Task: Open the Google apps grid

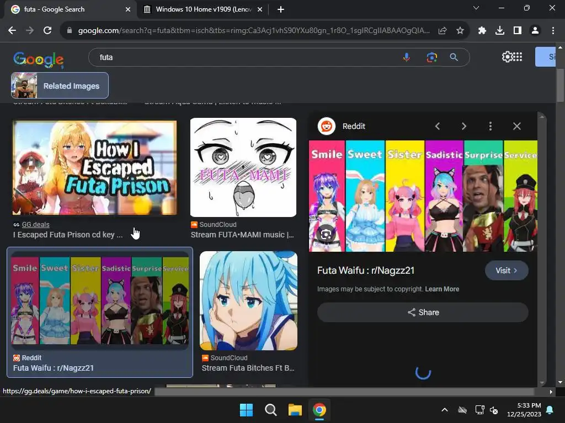Action: [518, 57]
